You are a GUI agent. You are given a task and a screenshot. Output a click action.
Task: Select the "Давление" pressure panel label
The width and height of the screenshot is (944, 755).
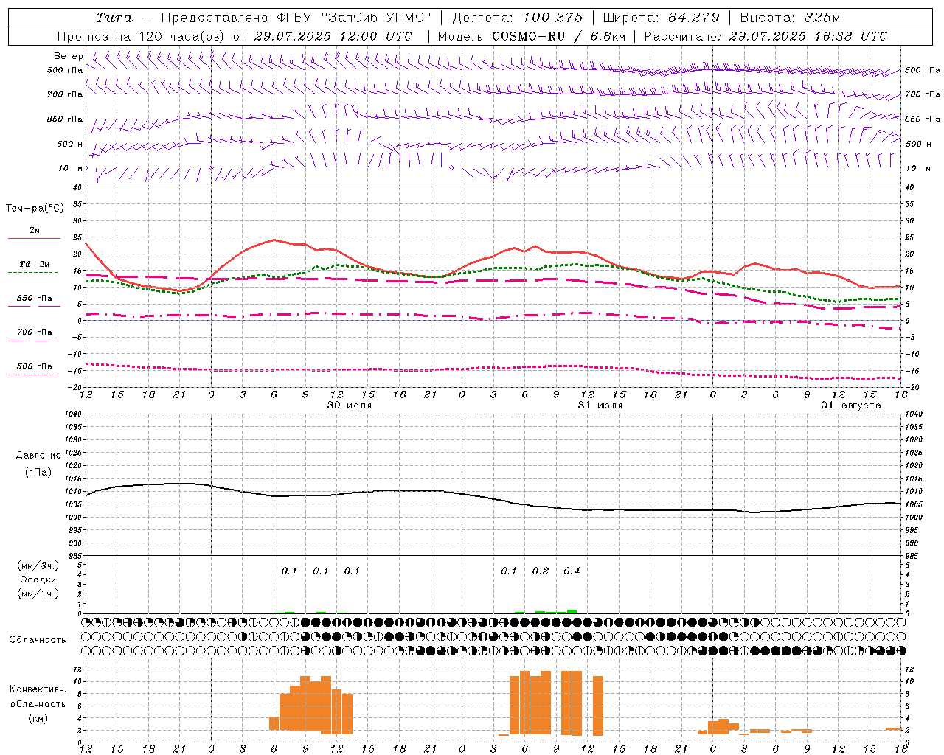pyautogui.click(x=38, y=456)
